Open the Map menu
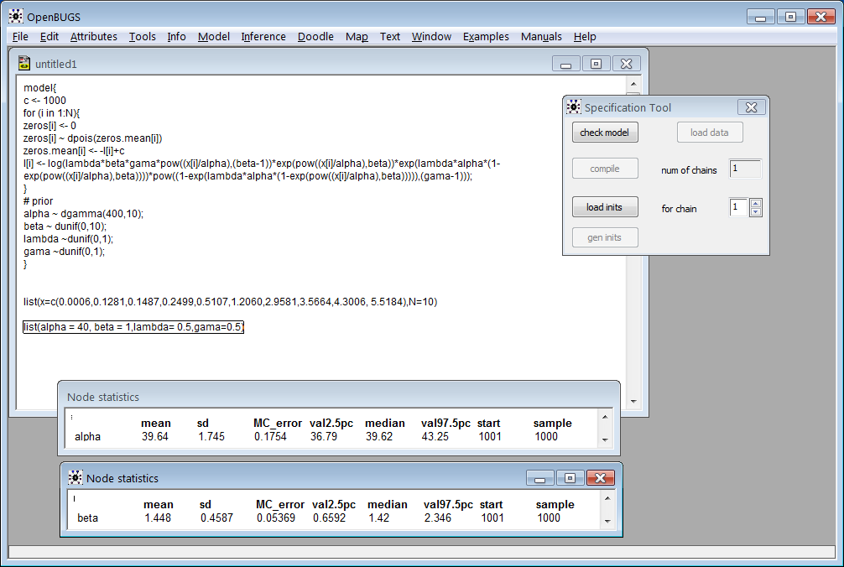844x567 pixels. click(x=357, y=37)
